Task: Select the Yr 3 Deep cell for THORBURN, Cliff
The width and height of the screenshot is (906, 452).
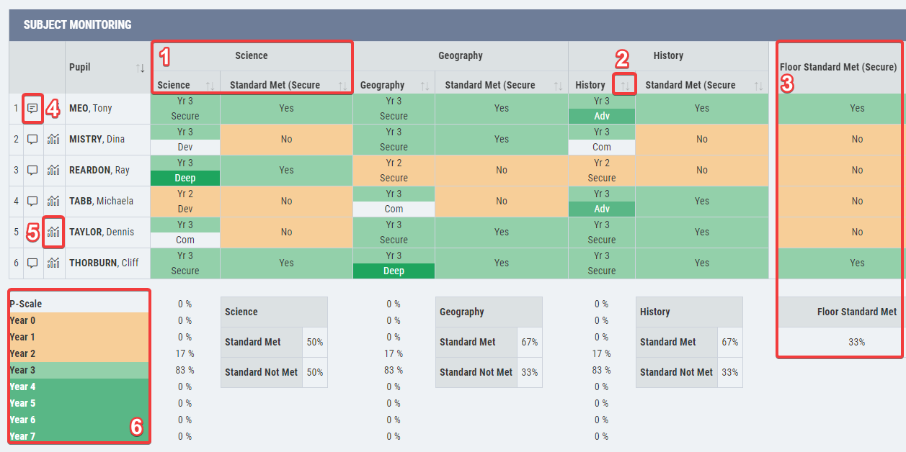Action: coord(394,270)
